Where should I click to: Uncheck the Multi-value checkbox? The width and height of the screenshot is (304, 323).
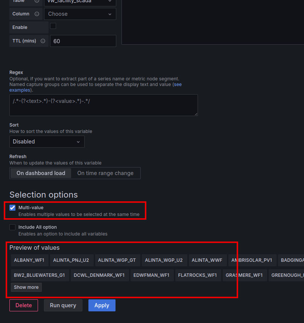[12, 208]
